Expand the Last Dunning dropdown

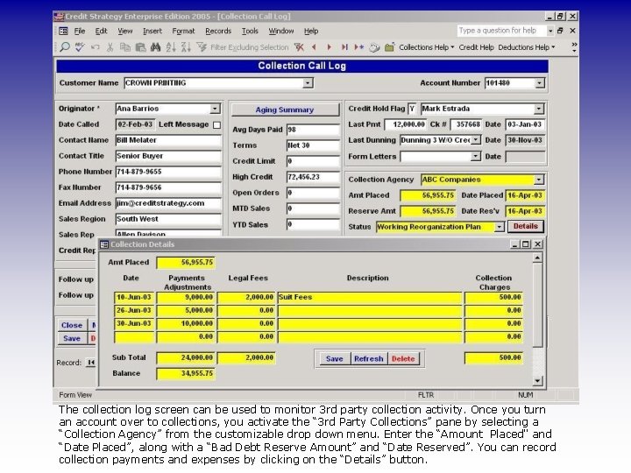(476, 140)
